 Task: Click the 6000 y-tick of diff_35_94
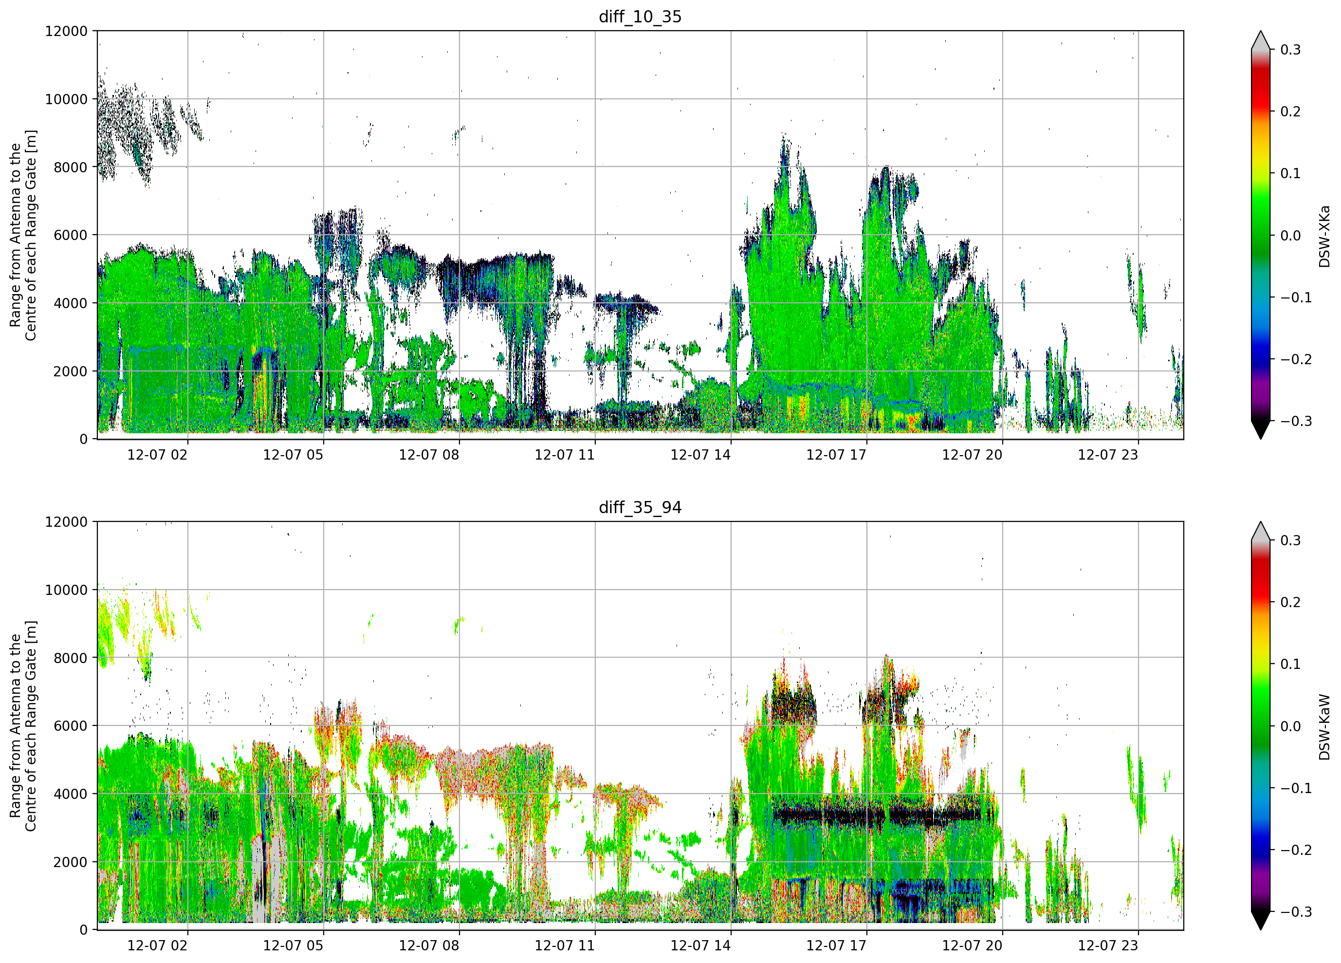click(x=71, y=726)
